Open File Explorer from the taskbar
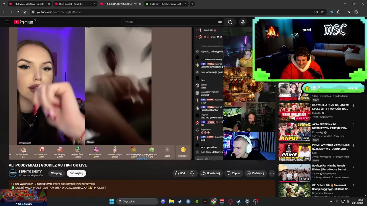The width and height of the screenshot is (367, 206). 171,201
